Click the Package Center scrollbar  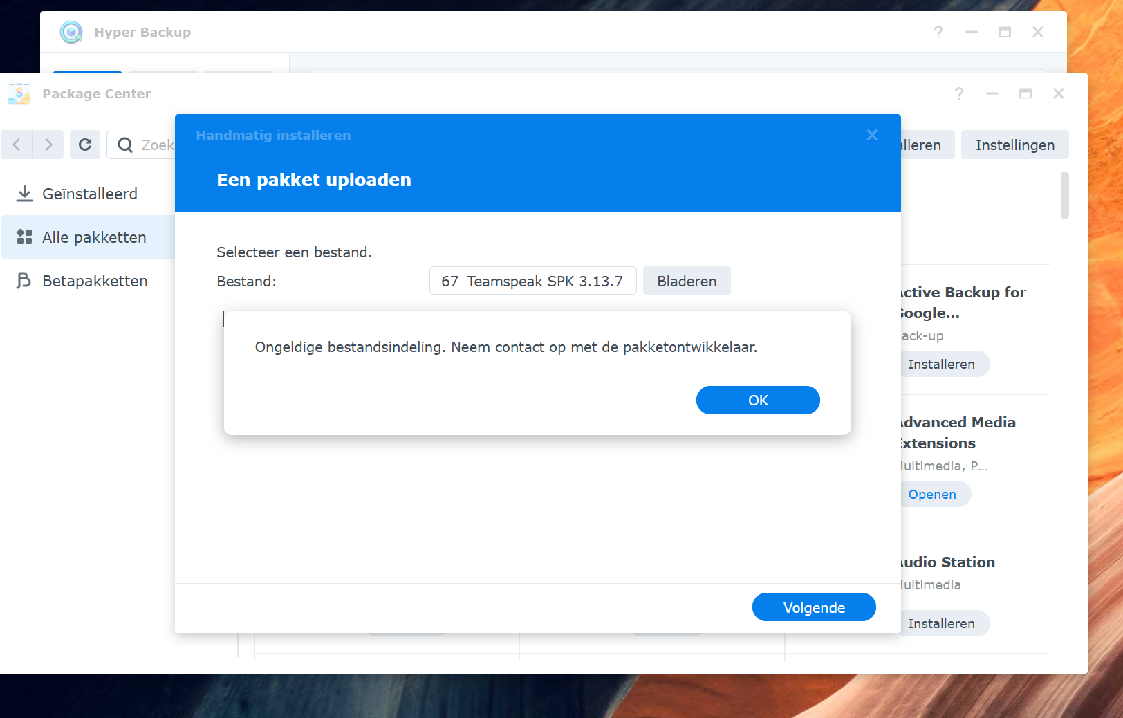click(x=1064, y=196)
